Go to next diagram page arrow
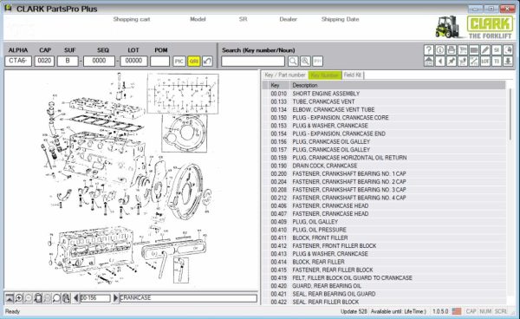520x319 pixels. (115, 298)
